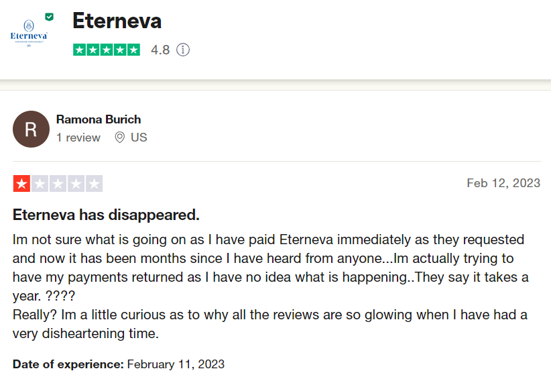Image resolution: width=551 pixels, height=377 pixels.
Task: Open the Eterneva company name heading
Action: 117,21
